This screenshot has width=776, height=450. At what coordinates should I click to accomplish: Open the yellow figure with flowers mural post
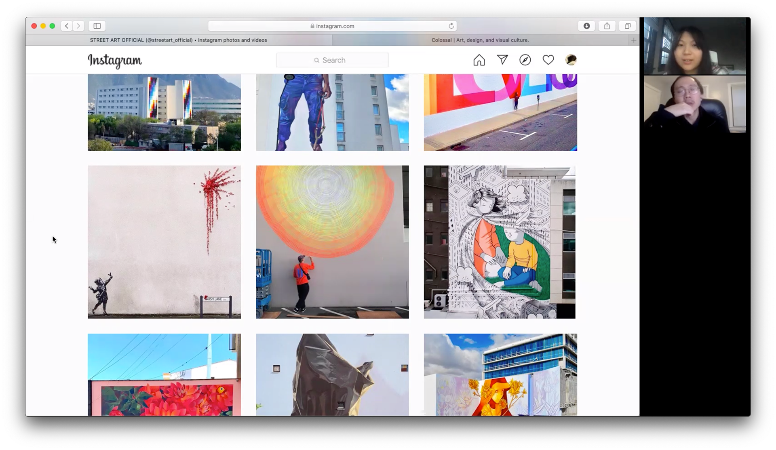pyautogui.click(x=500, y=374)
